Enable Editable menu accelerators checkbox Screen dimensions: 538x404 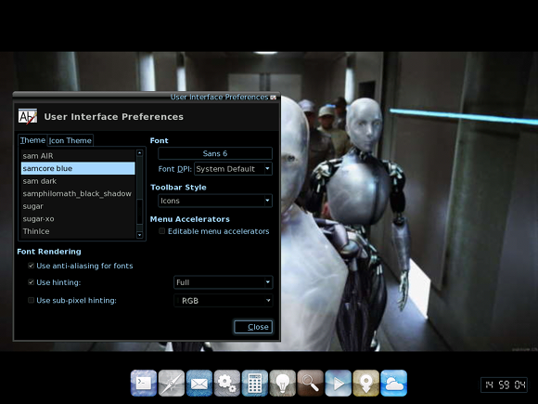click(x=162, y=231)
